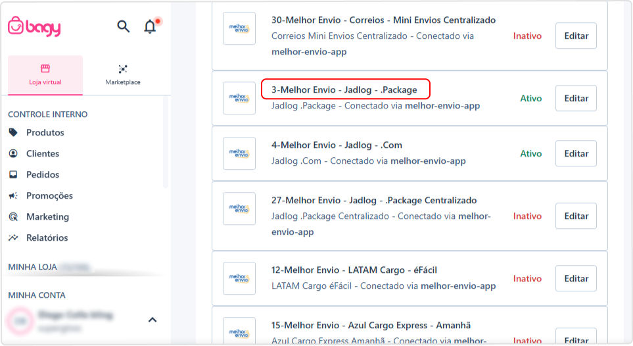Click title 27-Melhor Envio - Jadlog - .Package Centralizado
Screen dimensions: 633x346
click(x=374, y=201)
